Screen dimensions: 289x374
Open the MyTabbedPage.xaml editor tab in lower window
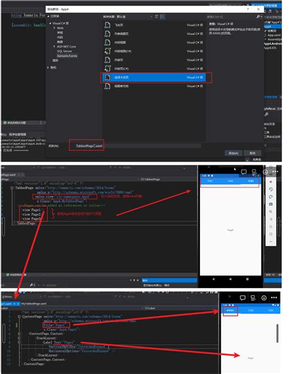(34, 304)
